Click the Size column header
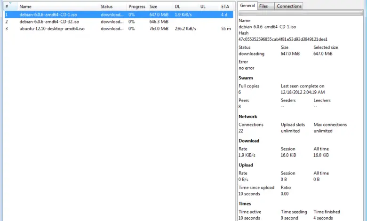The height and width of the screenshot is (221, 367). click(160, 7)
